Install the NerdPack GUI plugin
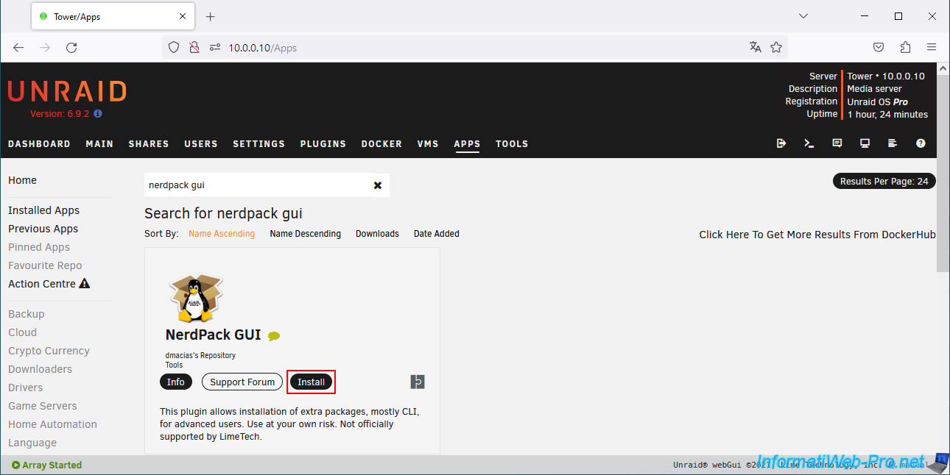This screenshot has width=950, height=475. 312,382
